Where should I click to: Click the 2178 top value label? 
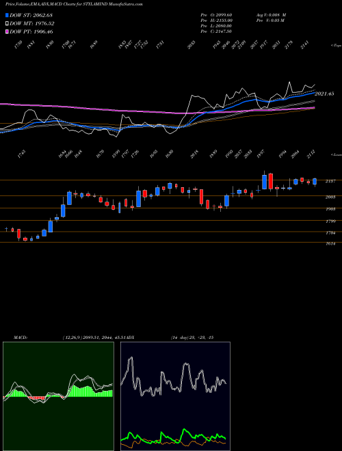pyautogui.click(x=289, y=45)
